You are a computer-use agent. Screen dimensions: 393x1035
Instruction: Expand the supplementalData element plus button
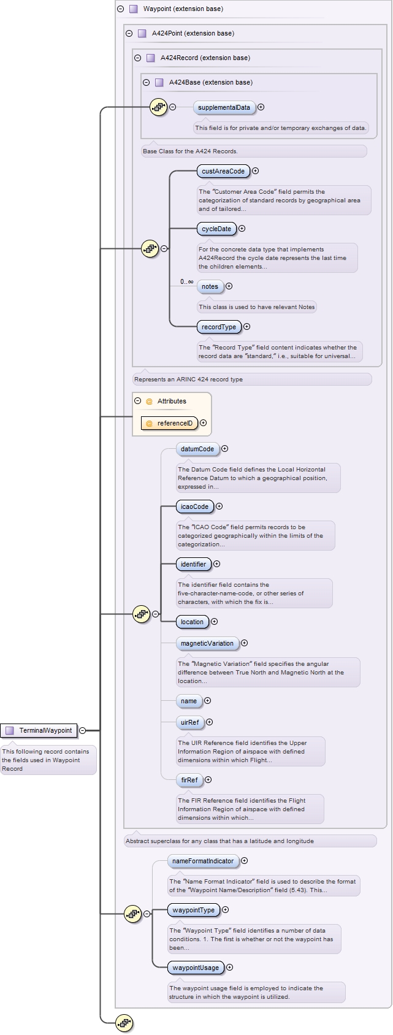pos(261,107)
